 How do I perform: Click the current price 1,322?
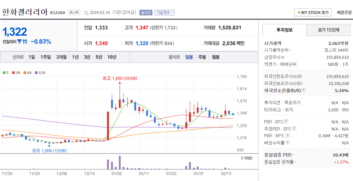click(15, 32)
